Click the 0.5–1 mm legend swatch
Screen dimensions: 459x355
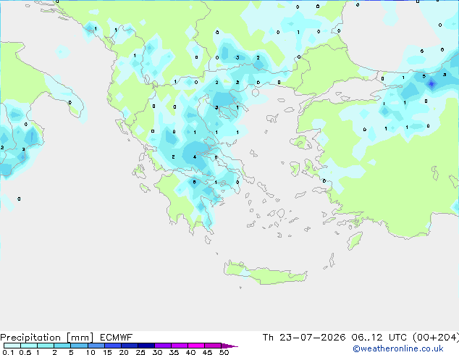point(29,346)
